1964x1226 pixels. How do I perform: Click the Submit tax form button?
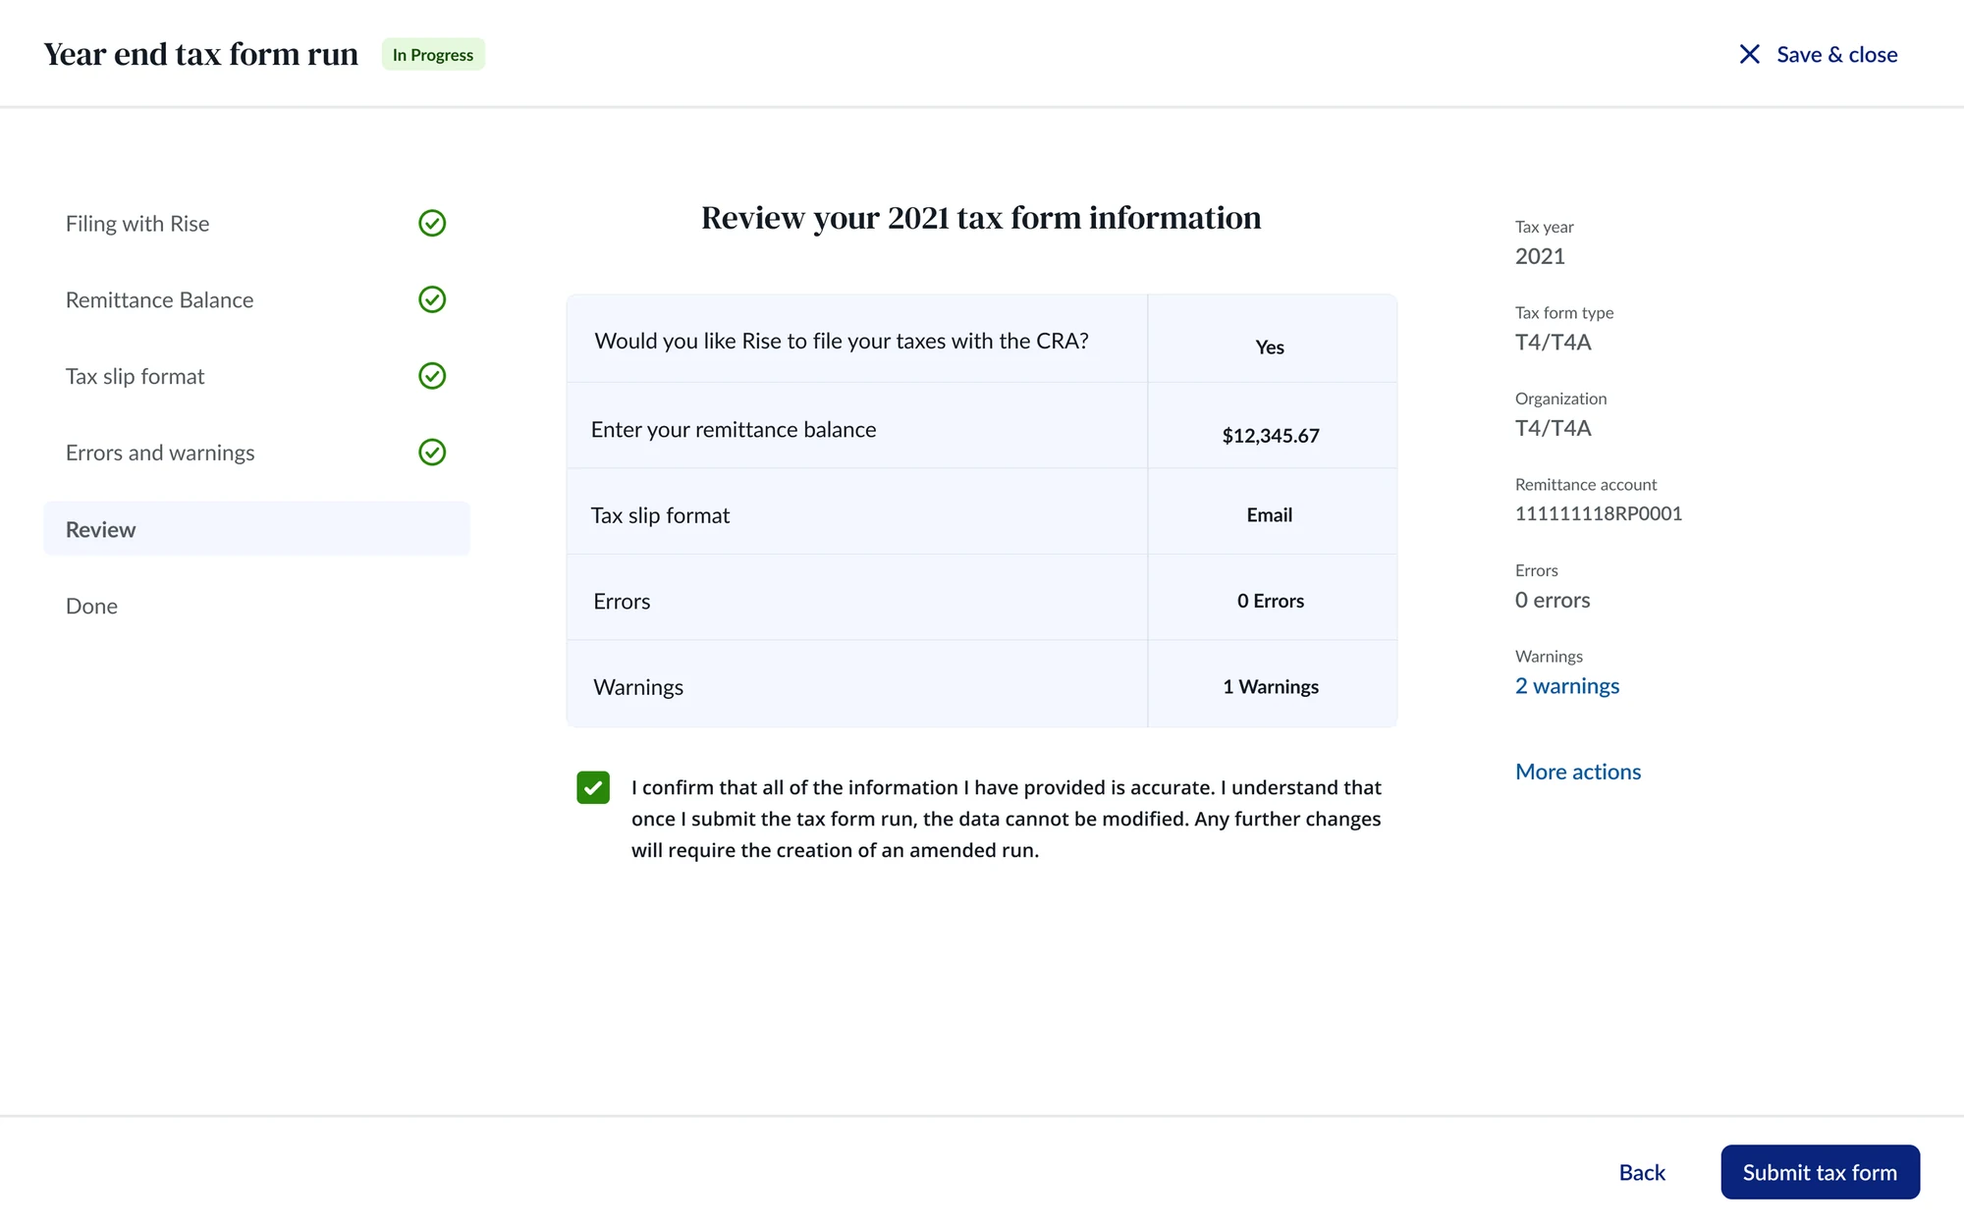[x=1820, y=1172]
